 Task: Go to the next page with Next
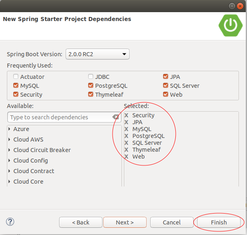pyautogui.click(x=125, y=222)
